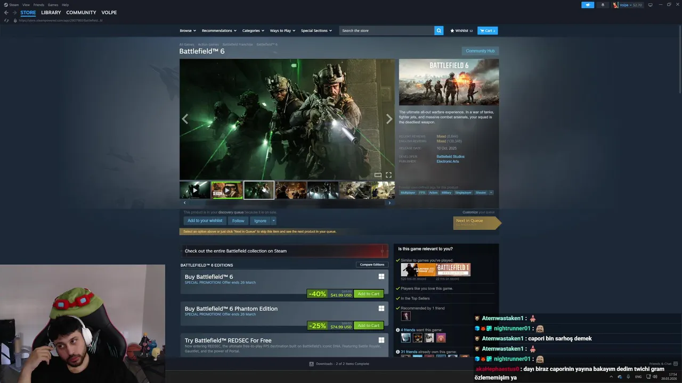Select the Multiplayer tag
Image resolution: width=682 pixels, height=383 pixels.
point(408,193)
